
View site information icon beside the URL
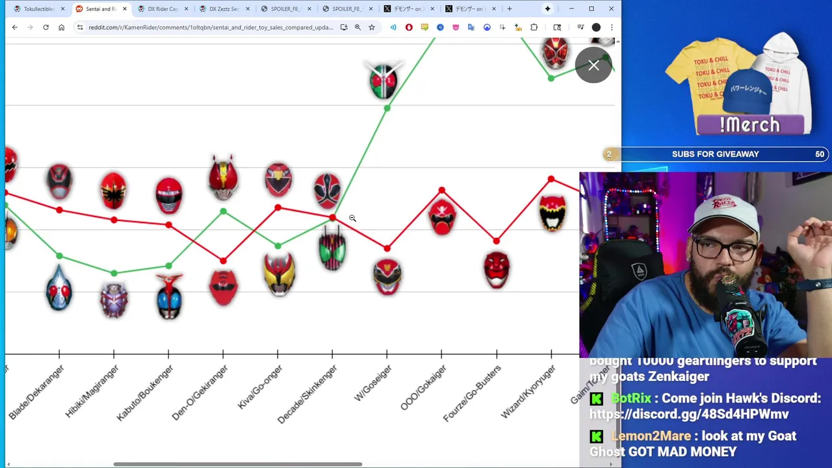tap(80, 27)
